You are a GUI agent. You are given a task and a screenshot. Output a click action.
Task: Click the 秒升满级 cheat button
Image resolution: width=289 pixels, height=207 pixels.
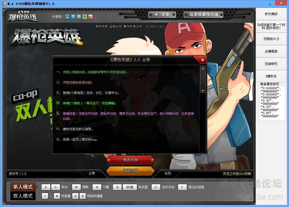point(271,14)
